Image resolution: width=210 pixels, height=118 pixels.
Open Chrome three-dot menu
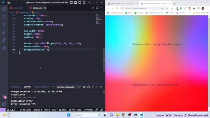click(x=207, y=8)
